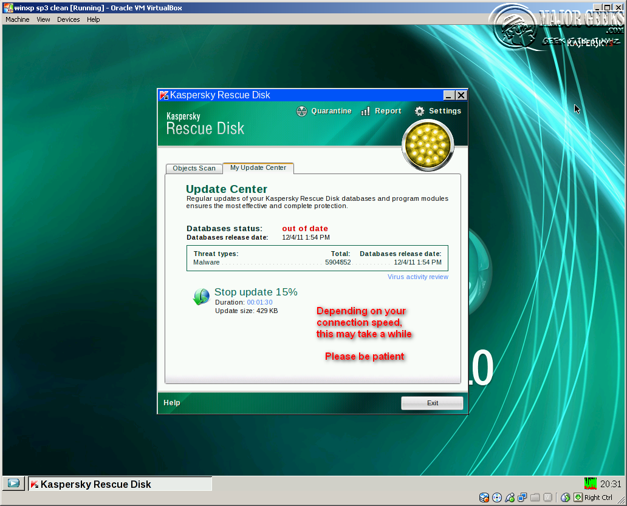
Task: Expand the View menu
Action: (x=43, y=19)
